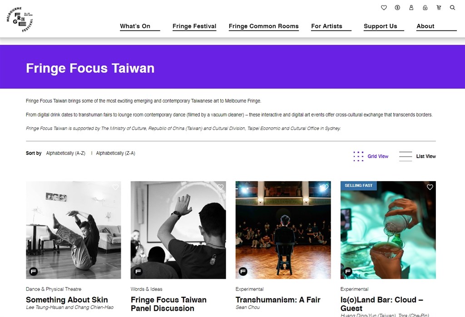
Task: Open the Fringe Festival menu
Action: (194, 26)
